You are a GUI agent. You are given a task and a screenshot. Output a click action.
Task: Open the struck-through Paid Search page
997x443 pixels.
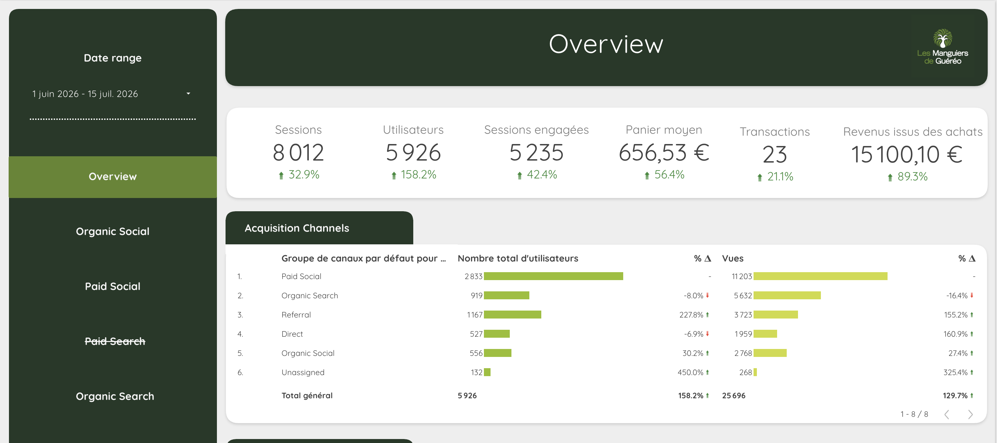coord(115,341)
